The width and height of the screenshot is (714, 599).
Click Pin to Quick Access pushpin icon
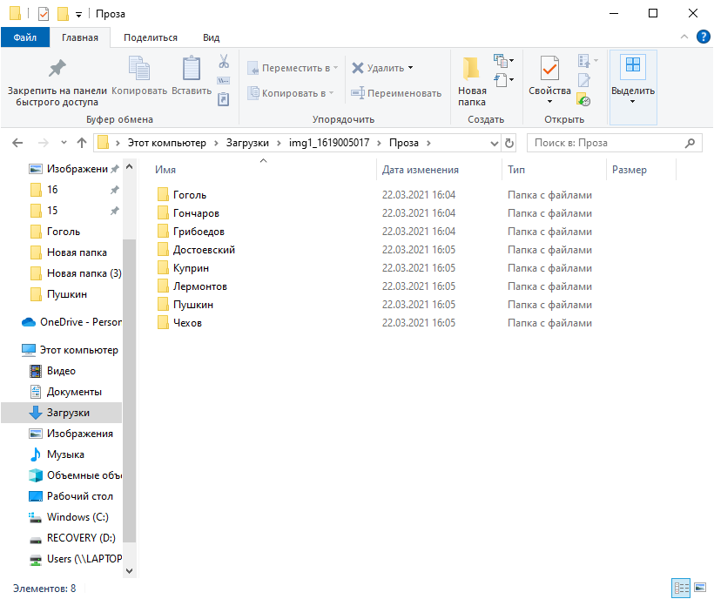pyautogui.click(x=57, y=68)
